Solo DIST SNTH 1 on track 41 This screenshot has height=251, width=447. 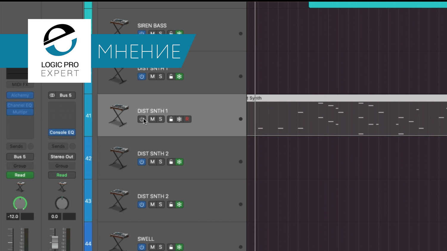point(161,119)
